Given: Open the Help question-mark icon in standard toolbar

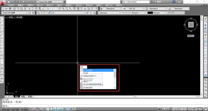Looking at the screenshot, I should click(97, 9).
